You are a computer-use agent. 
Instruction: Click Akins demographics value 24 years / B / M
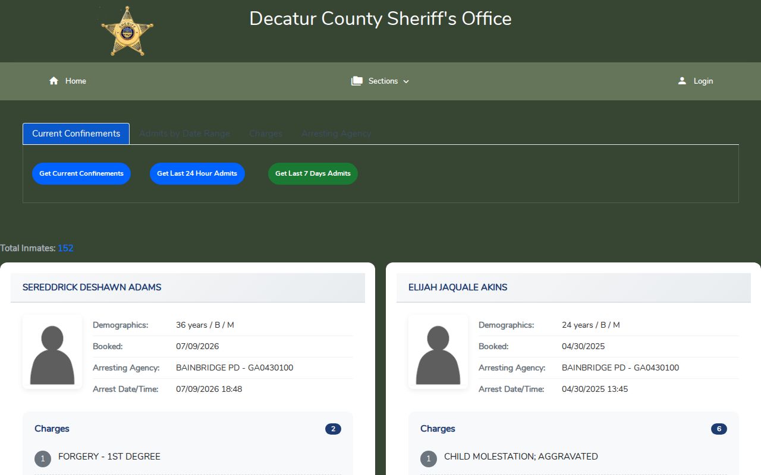pyautogui.click(x=591, y=325)
